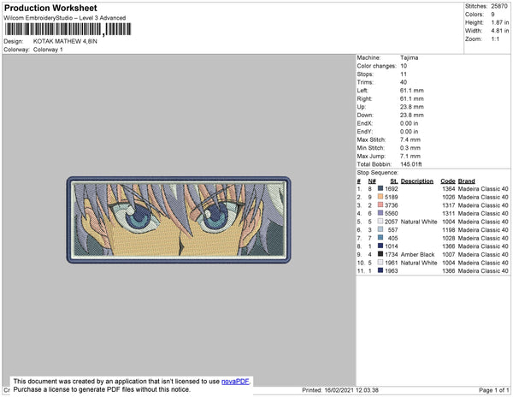Pick lavender swatch for stop 4 (5560)

click(x=380, y=213)
